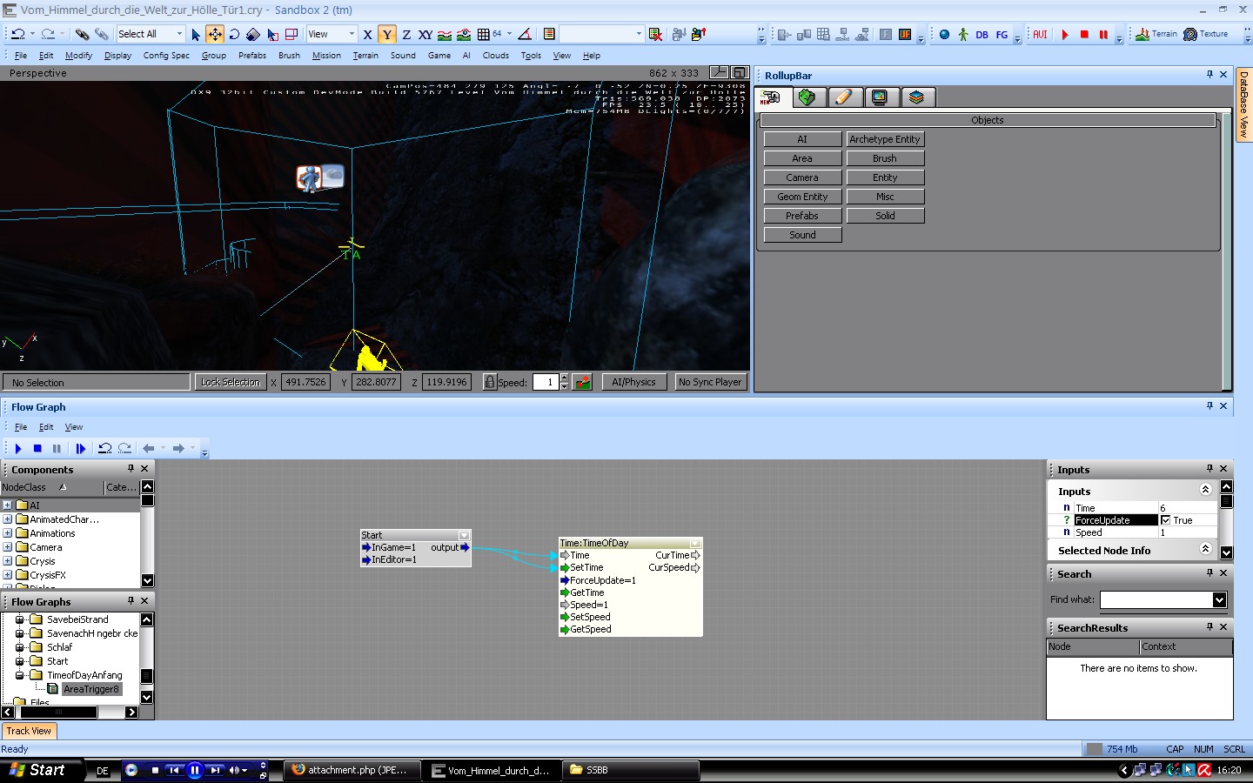The width and height of the screenshot is (1253, 783).
Task: Toggle the ForceUpdate True checkbox
Action: (x=1166, y=520)
